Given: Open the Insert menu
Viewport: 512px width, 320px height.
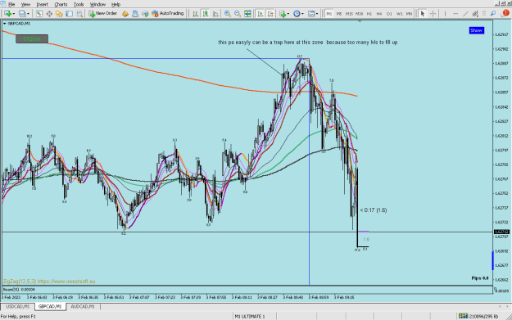Looking at the screenshot, I should (42, 4).
